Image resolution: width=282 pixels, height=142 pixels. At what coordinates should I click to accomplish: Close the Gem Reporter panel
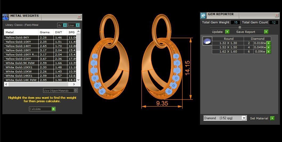point(277,15)
